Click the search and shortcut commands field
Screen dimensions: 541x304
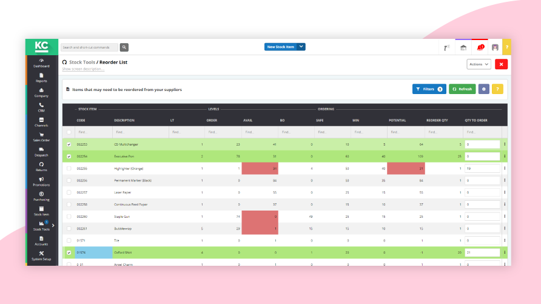pos(89,47)
